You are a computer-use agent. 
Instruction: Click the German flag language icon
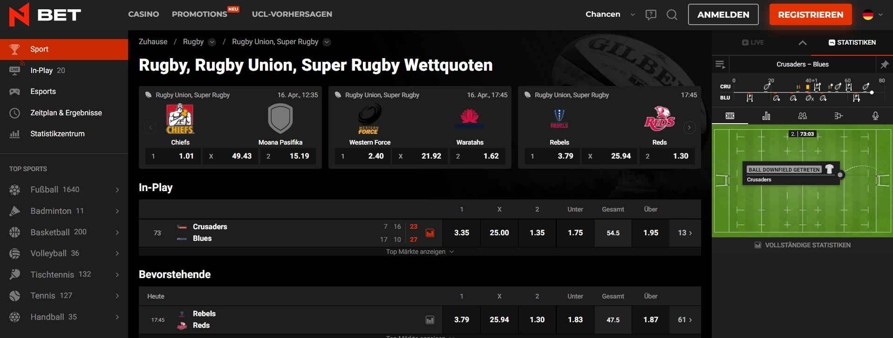[x=868, y=14]
